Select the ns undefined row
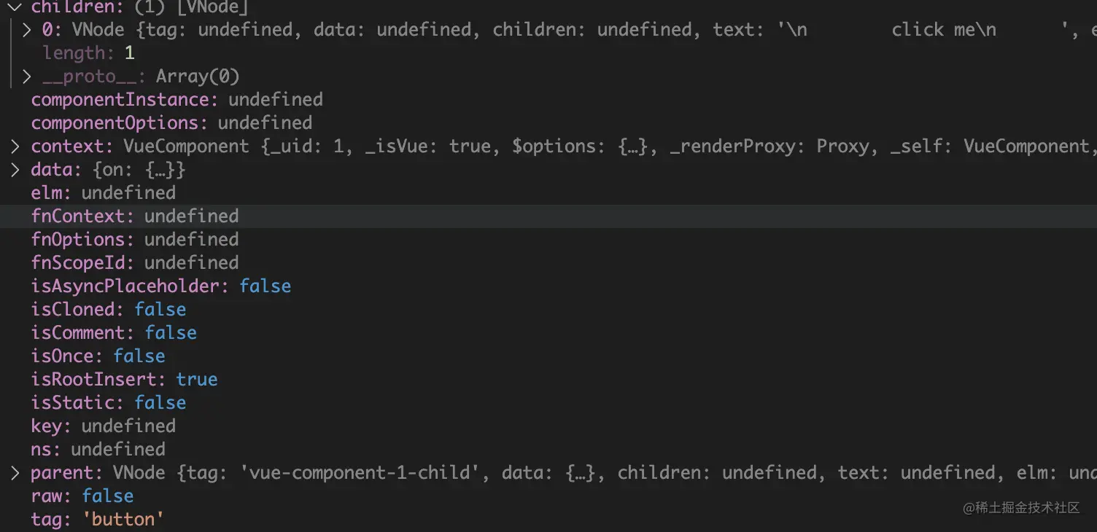1097x532 pixels. point(98,450)
